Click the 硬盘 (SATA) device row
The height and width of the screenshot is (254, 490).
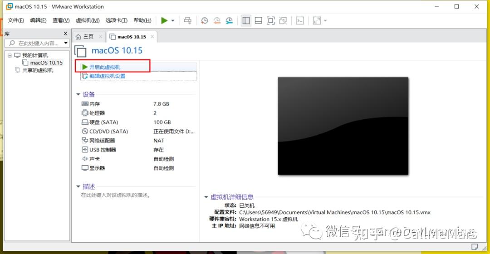138,122
